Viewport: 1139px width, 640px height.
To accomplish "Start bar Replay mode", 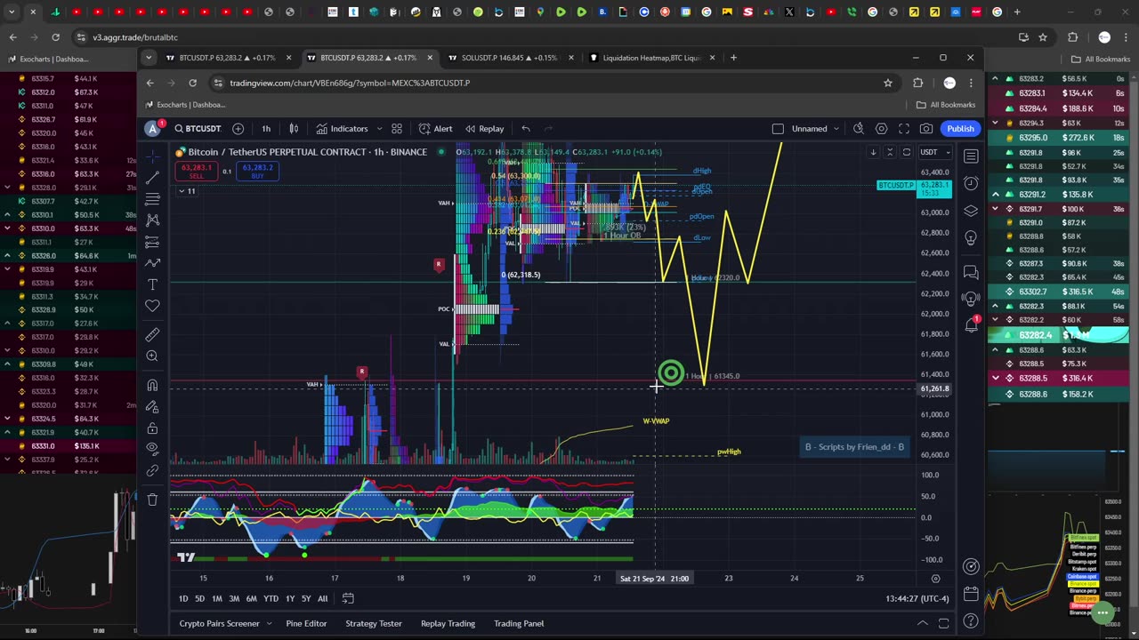I will 484,129.
